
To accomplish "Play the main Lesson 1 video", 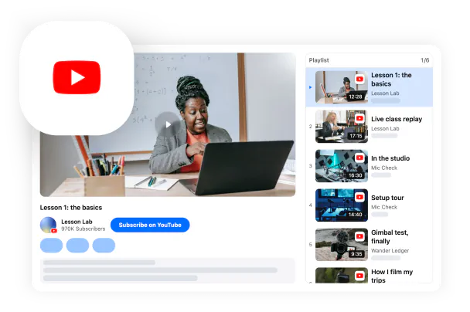I will click(168, 124).
